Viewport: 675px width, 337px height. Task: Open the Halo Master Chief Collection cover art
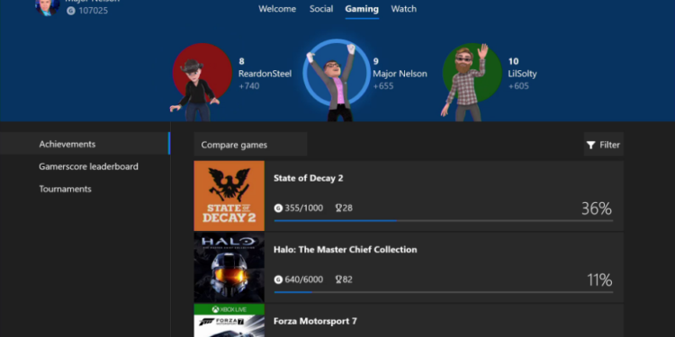point(229,268)
